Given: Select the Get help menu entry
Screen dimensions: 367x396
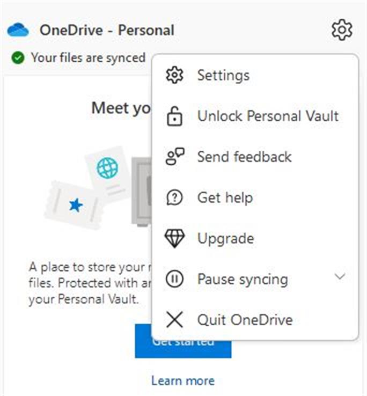Looking at the screenshot, I should 225,197.
